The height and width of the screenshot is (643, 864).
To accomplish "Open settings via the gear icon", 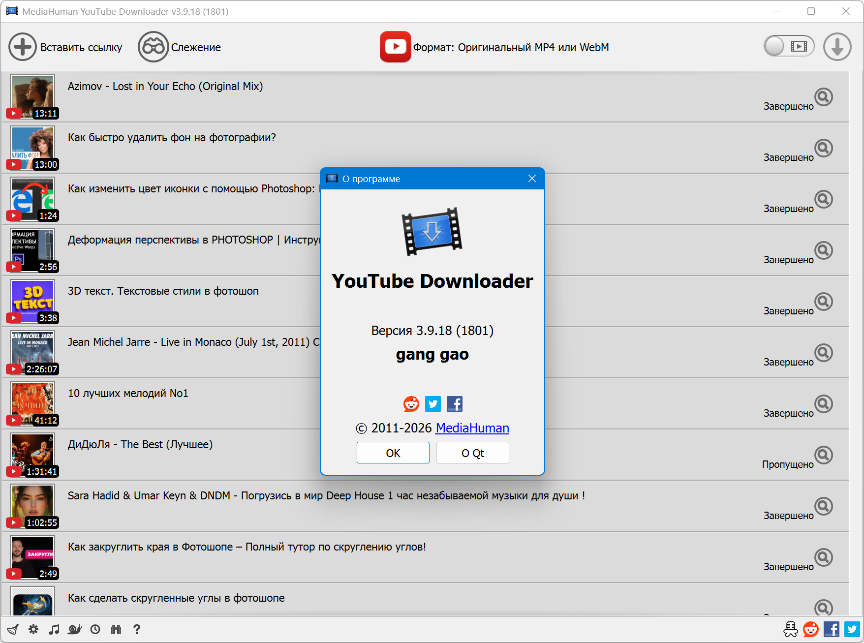I will coord(33,629).
